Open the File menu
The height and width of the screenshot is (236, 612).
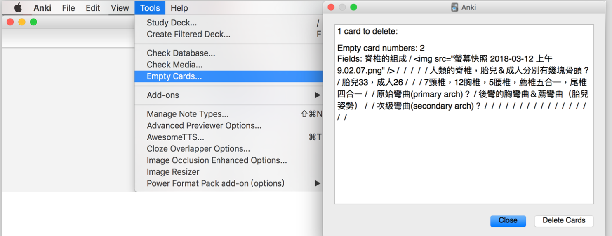pos(68,8)
